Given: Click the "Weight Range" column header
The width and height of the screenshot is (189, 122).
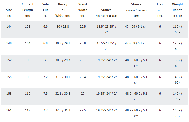Looking at the screenshot, I should coord(177,7).
